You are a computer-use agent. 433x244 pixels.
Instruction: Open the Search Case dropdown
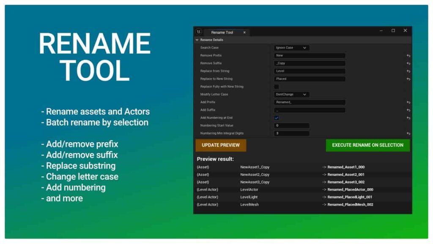291,47
